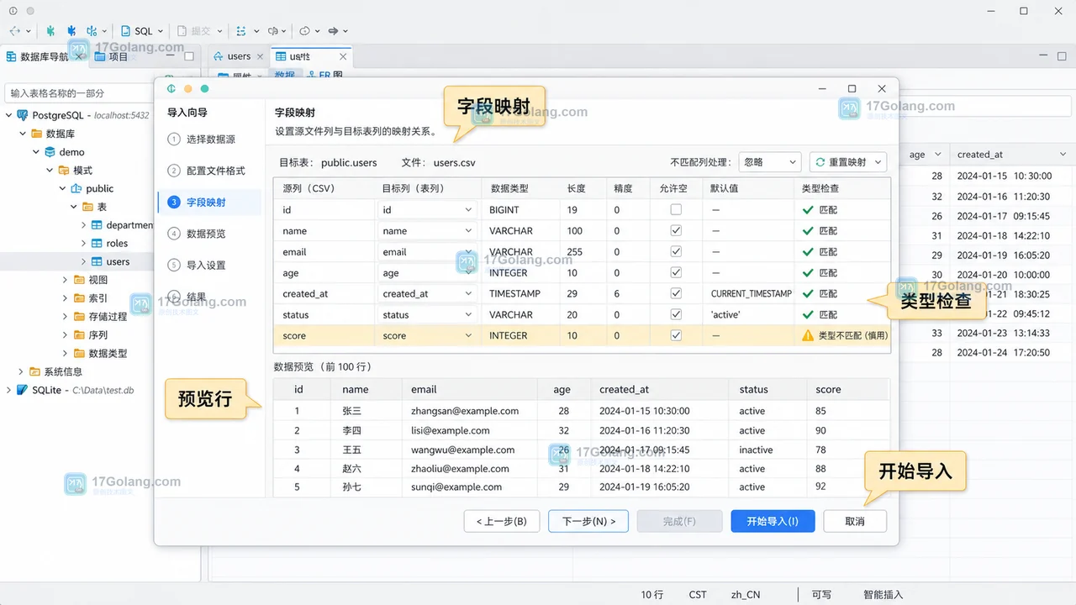The image size is (1076, 605).
Task: Toggle 允许空 checkbox for status row
Action: pyautogui.click(x=676, y=314)
